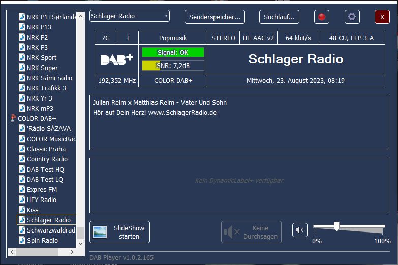Click the DAB+ logo
The image size is (398, 265).
(x=116, y=59)
